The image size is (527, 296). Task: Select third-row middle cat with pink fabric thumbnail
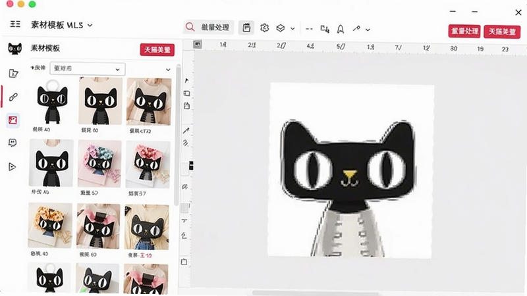click(98, 226)
